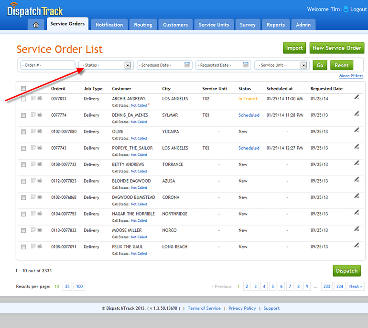This screenshot has height=328, width=368.
Task: Click the edit pencil for FELIX THE GAUL
Action: [357, 246]
